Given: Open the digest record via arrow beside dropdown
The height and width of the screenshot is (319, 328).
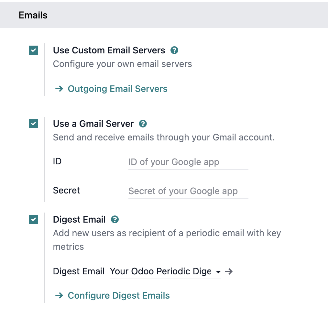Looking at the screenshot, I should pos(229,271).
